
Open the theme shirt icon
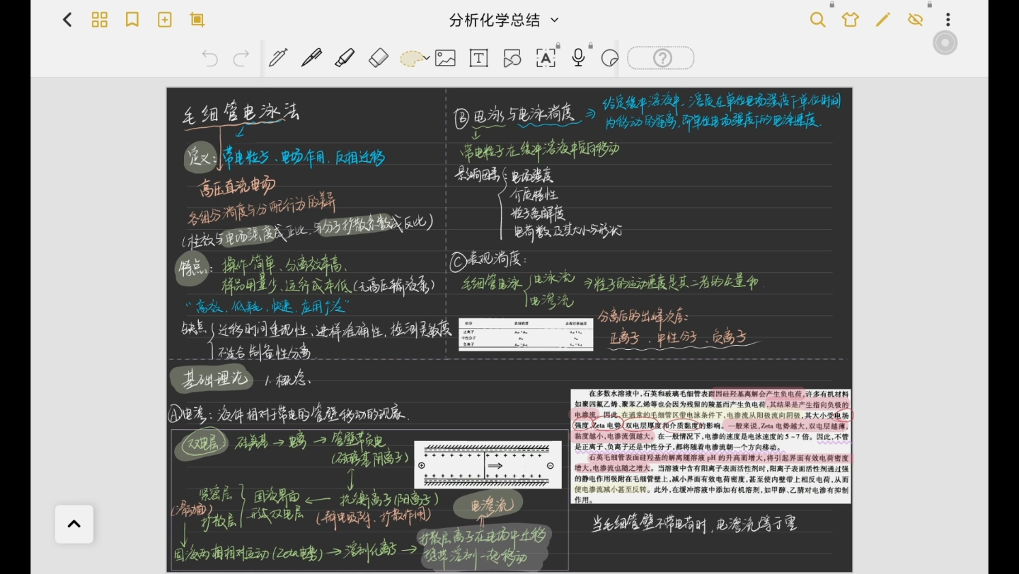point(851,20)
